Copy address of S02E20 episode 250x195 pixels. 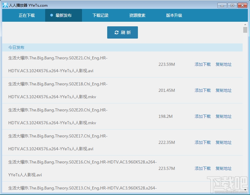click(x=224, y=117)
